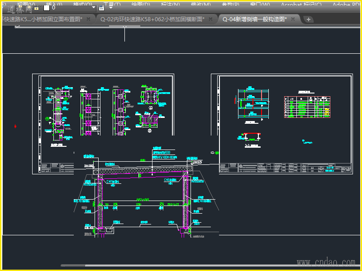Open the layer list dropdown arrow
This screenshot has height=271, width=362.
point(94,8)
